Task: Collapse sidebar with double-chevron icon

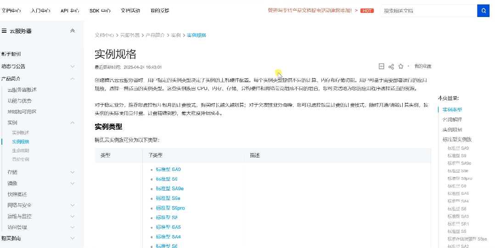Action: point(72,31)
